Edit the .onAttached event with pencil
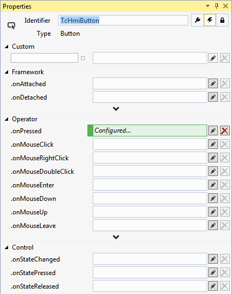This screenshot has width=232, height=294. click(213, 83)
